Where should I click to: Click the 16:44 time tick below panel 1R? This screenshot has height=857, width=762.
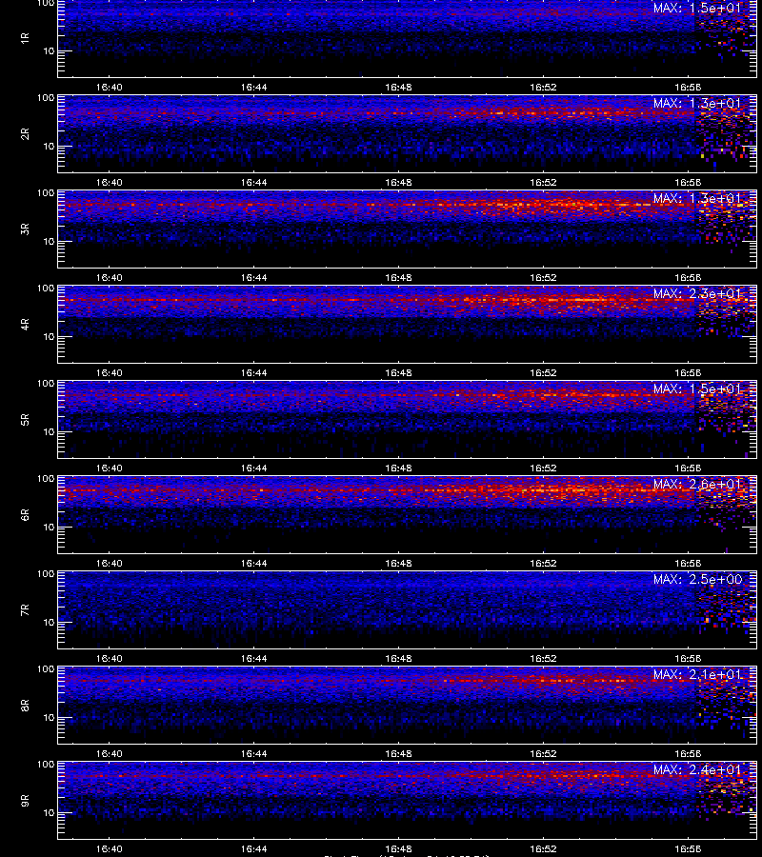[253, 87]
